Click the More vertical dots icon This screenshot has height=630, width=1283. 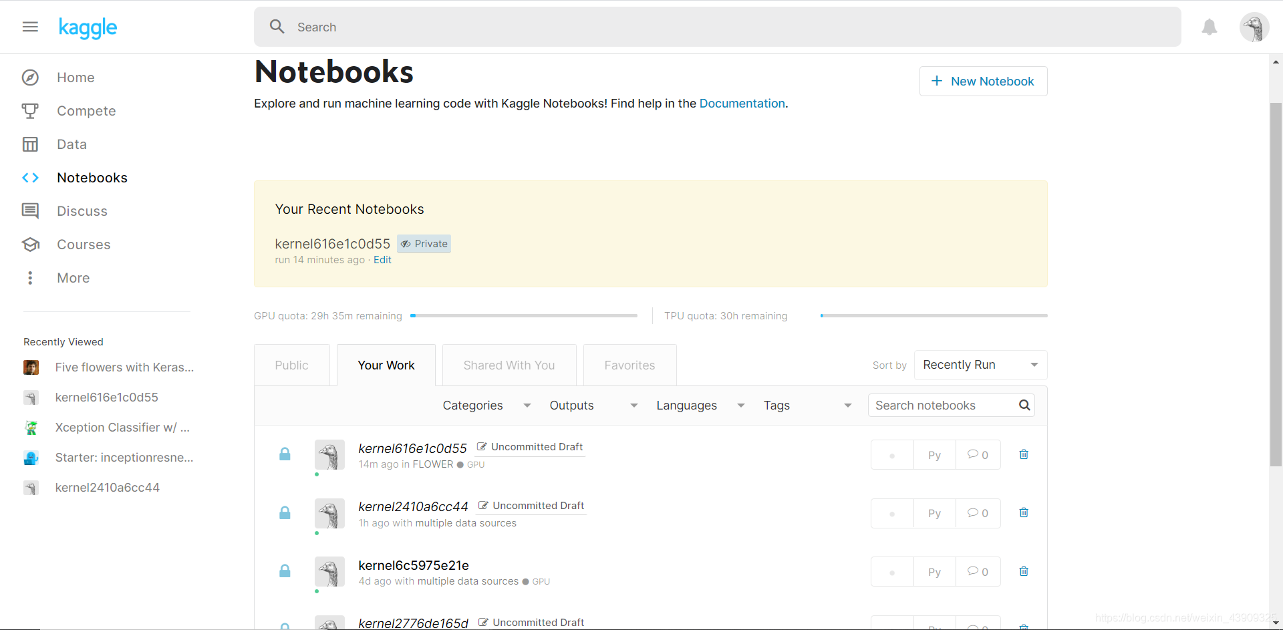[30, 278]
